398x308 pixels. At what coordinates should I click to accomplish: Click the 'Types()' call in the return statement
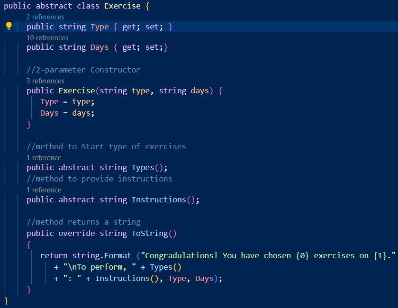click(165, 267)
